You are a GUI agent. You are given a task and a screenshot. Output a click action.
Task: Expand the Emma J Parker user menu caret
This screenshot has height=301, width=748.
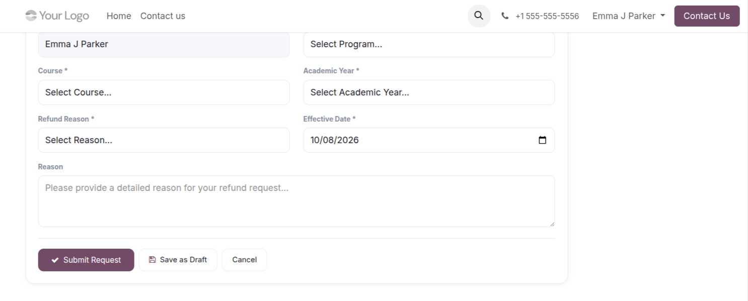pos(662,16)
